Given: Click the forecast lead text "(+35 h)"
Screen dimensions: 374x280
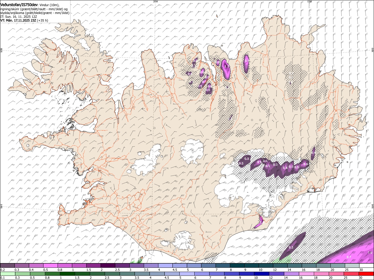Looking at the screenshot, I should 42,20.
